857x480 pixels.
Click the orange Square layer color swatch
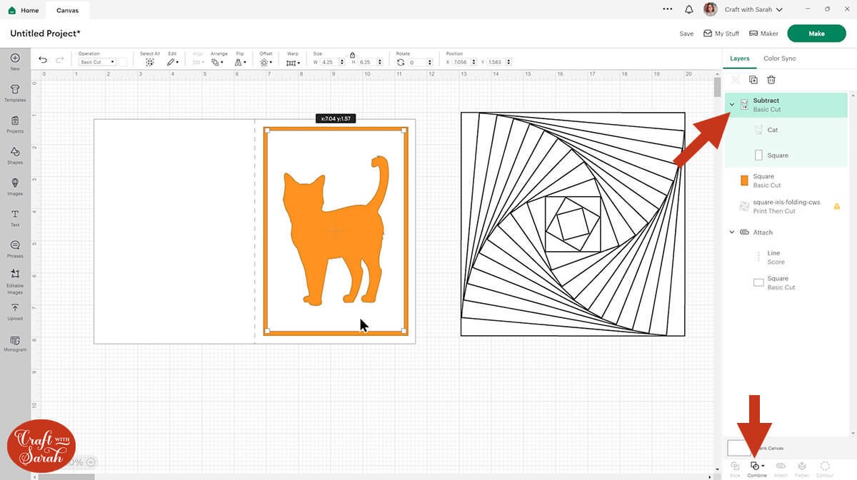tap(744, 180)
